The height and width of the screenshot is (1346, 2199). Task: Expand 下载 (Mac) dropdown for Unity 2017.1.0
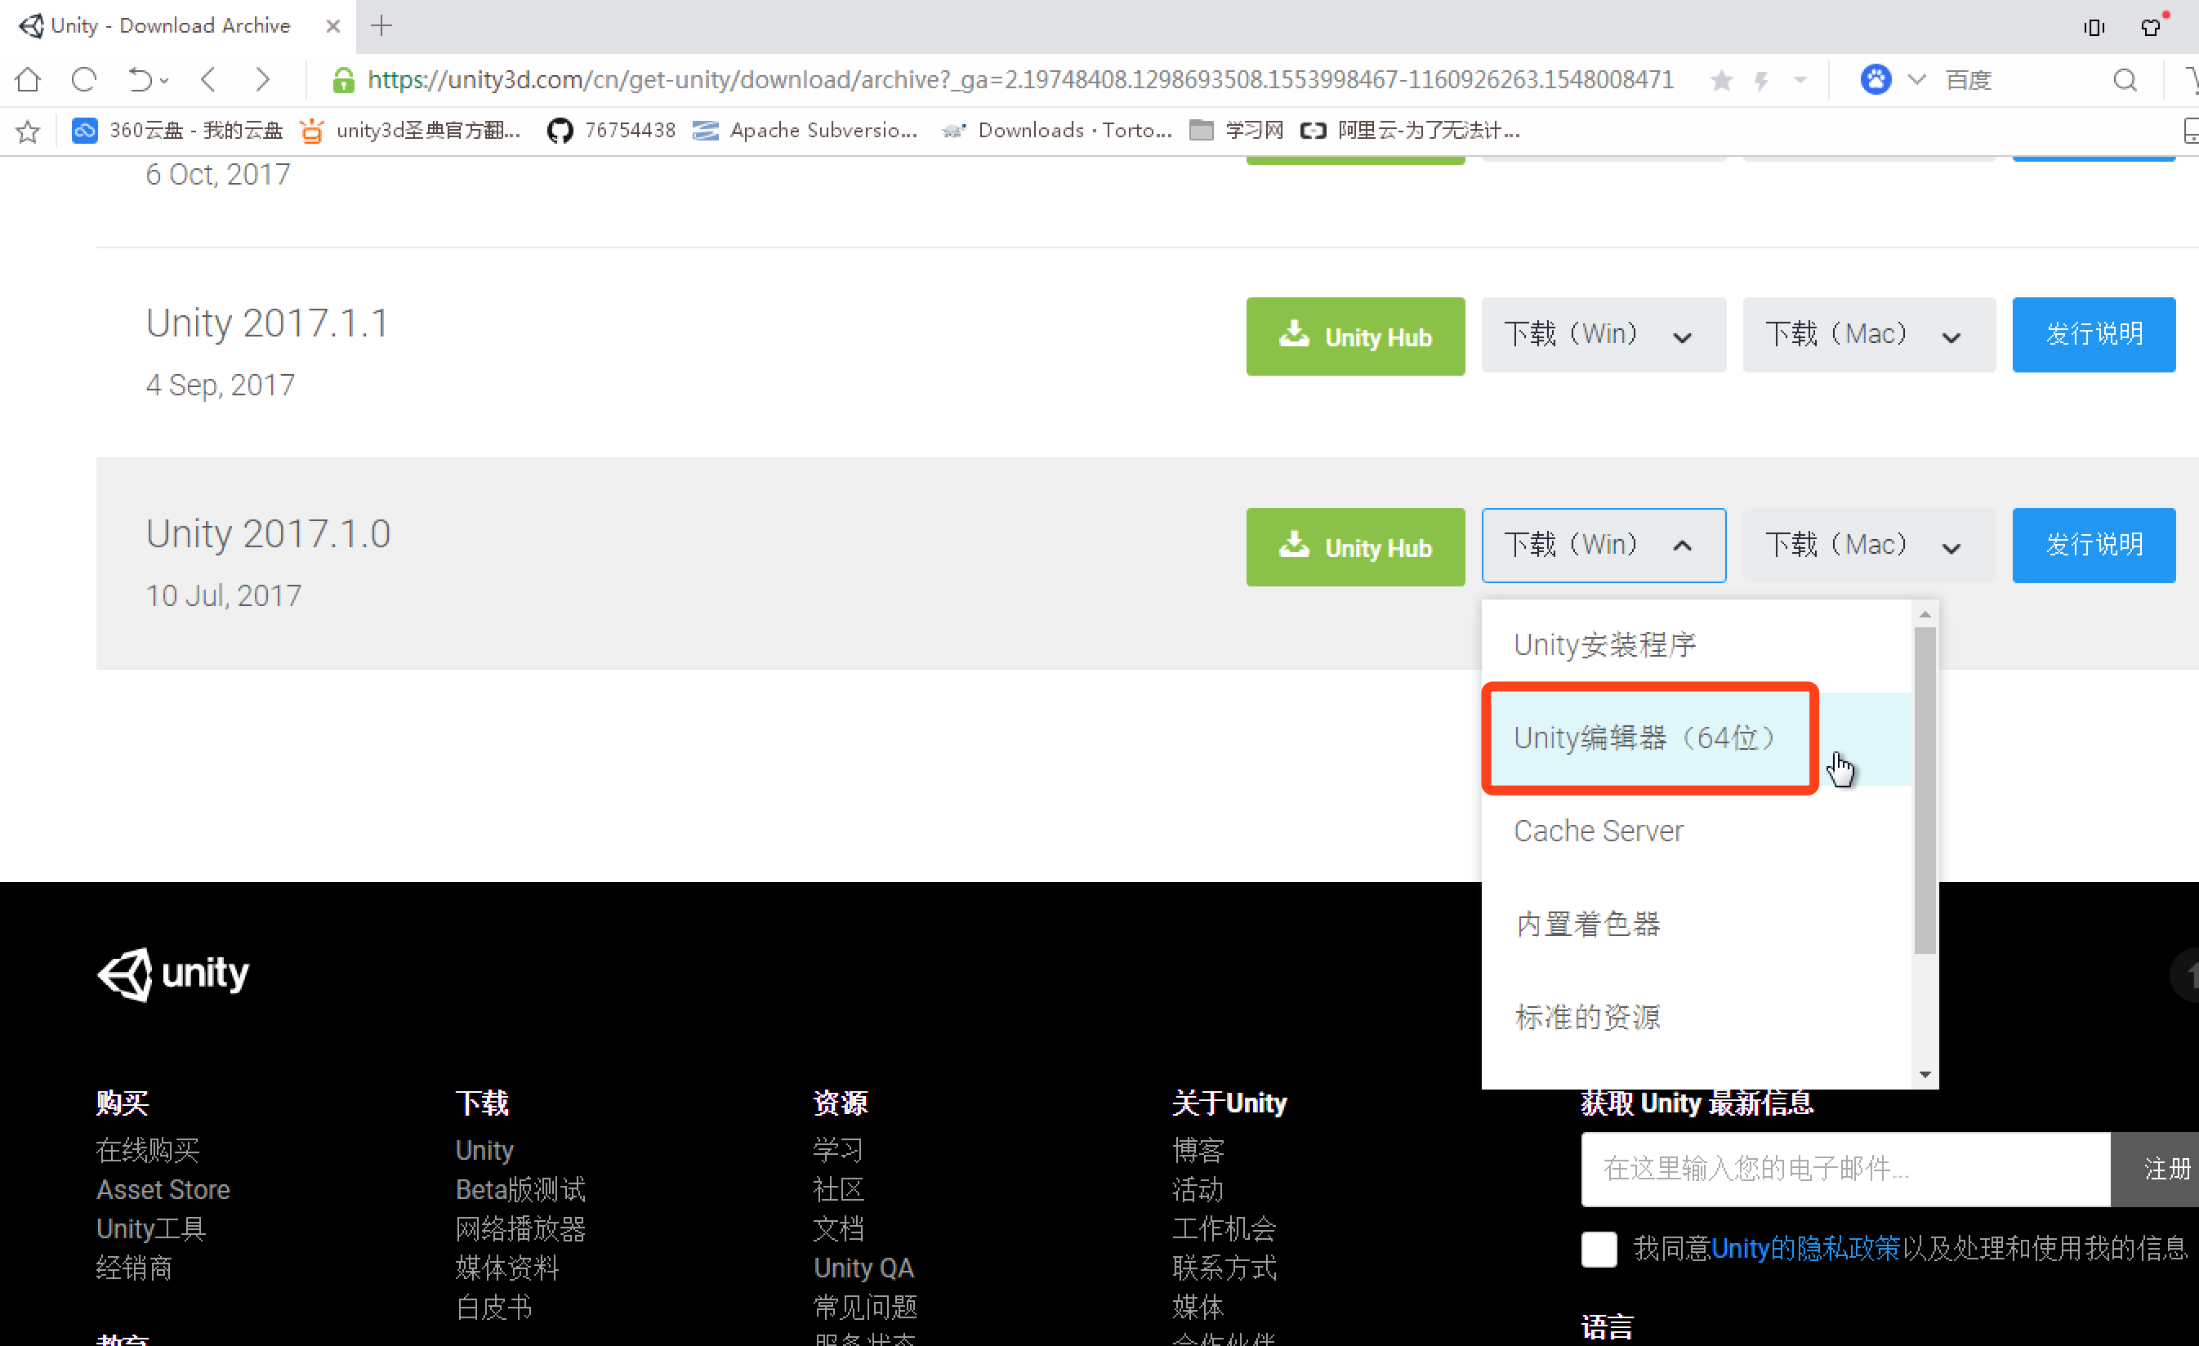pos(1869,546)
